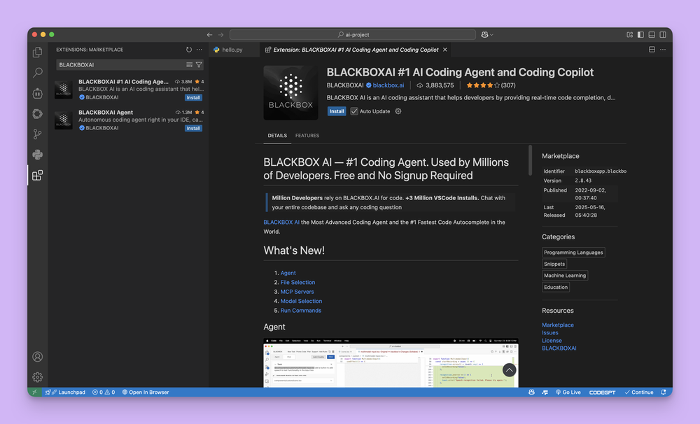Click Launchpad in the status bar
The width and height of the screenshot is (700, 424).
coord(66,392)
